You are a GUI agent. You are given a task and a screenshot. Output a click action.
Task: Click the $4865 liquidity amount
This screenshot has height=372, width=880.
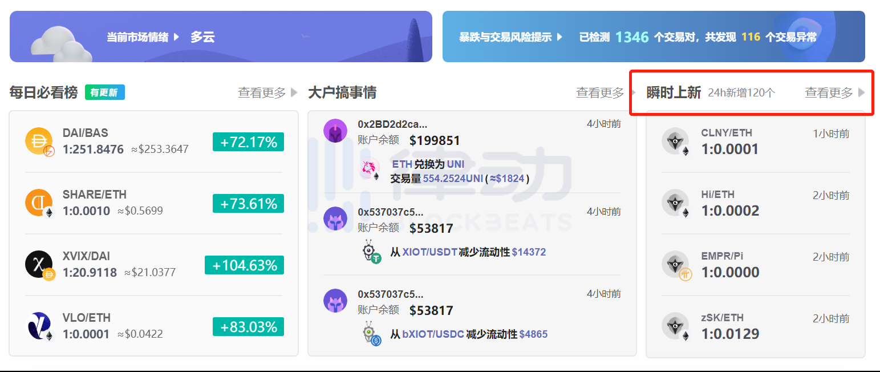point(533,334)
